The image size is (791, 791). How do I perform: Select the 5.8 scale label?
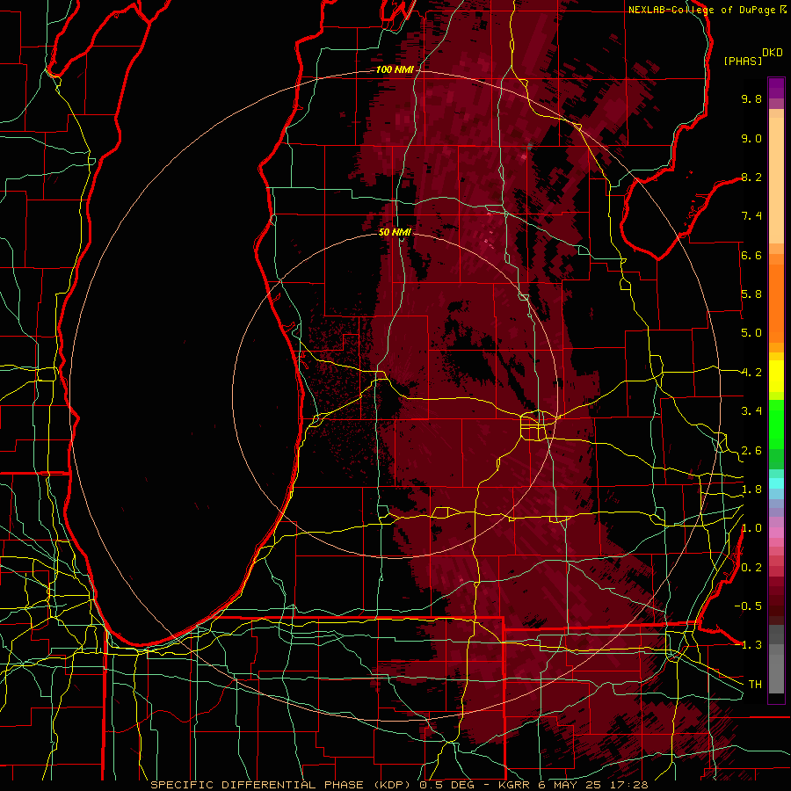tap(751, 294)
